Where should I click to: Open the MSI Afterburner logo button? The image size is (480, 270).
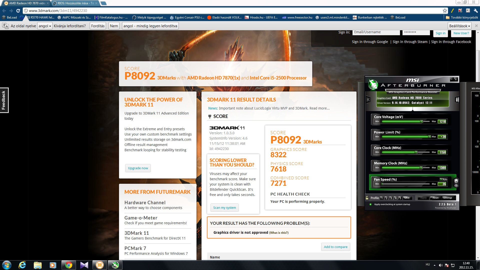point(373,84)
